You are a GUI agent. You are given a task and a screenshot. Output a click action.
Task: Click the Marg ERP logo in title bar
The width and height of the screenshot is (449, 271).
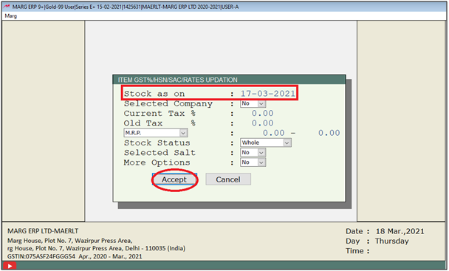(7, 7)
